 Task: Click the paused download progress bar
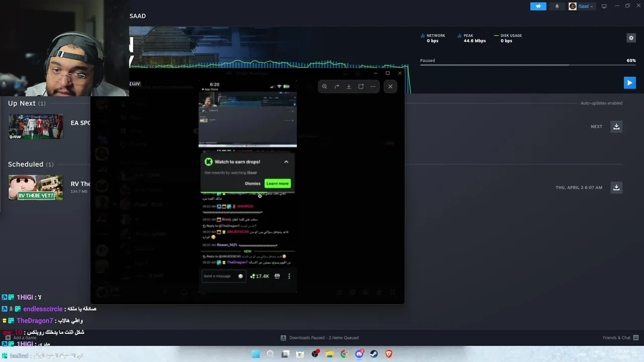coord(528,65)
